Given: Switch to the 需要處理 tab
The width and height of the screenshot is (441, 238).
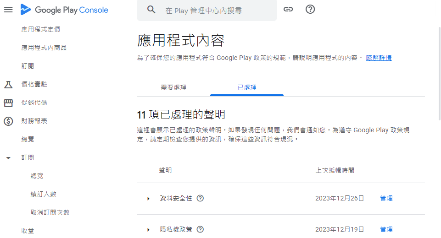Looking at the screenshot, I should [x=173, y=87].
